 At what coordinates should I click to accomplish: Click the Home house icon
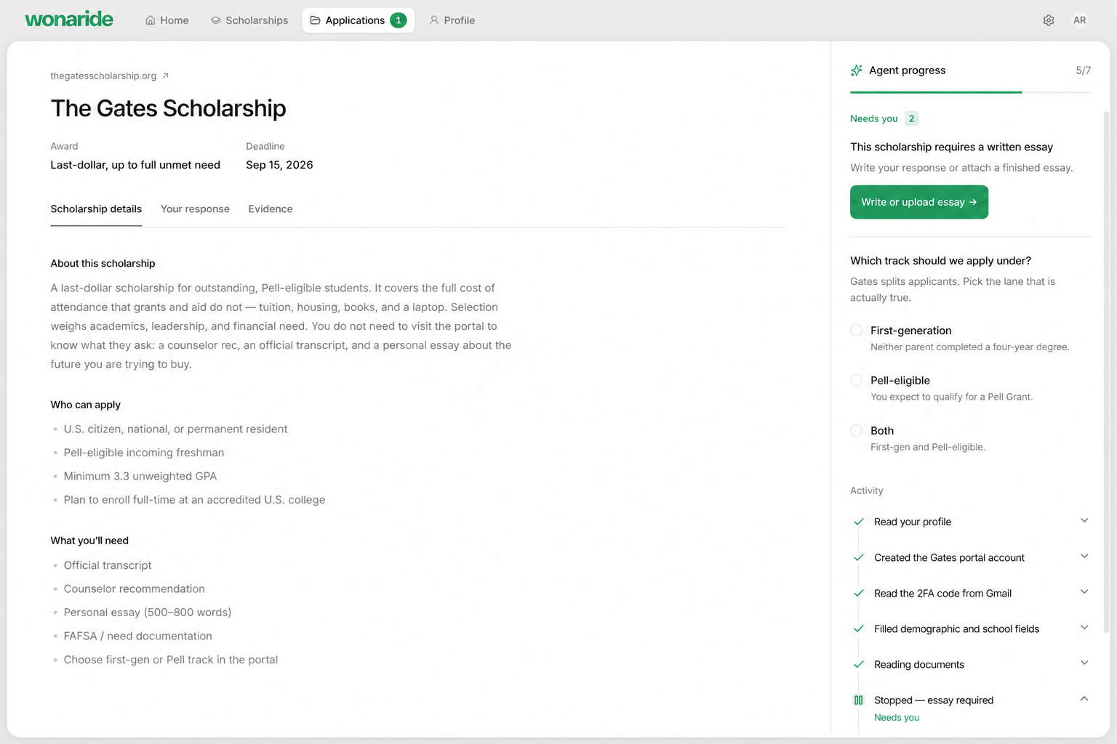(x=151, y=20)
